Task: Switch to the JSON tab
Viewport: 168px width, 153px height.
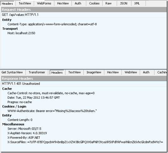Action: pos(124,3)
